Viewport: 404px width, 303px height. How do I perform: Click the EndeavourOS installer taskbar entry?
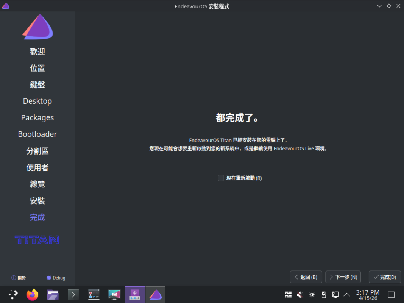click(155, 294)
